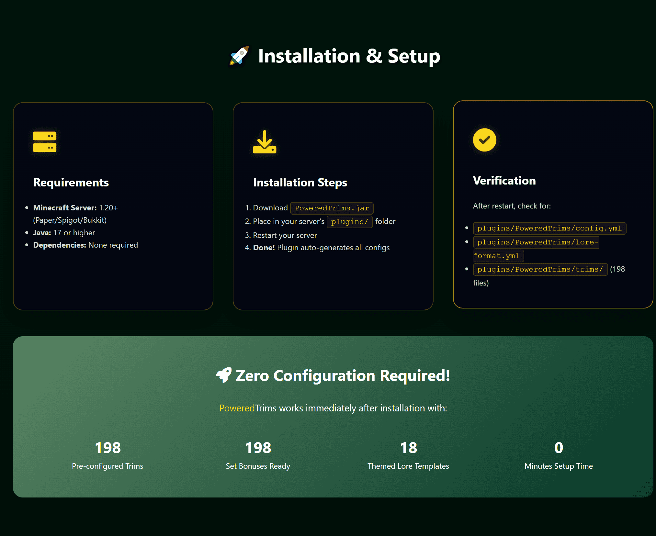Click the Installation & Setup title
656x536 pixels.
(x=349, y=56)
